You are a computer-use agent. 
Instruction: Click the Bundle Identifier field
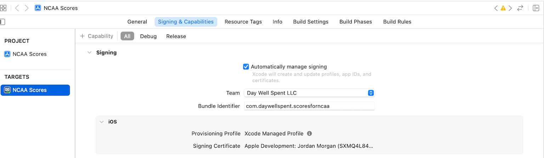(309, 106)
